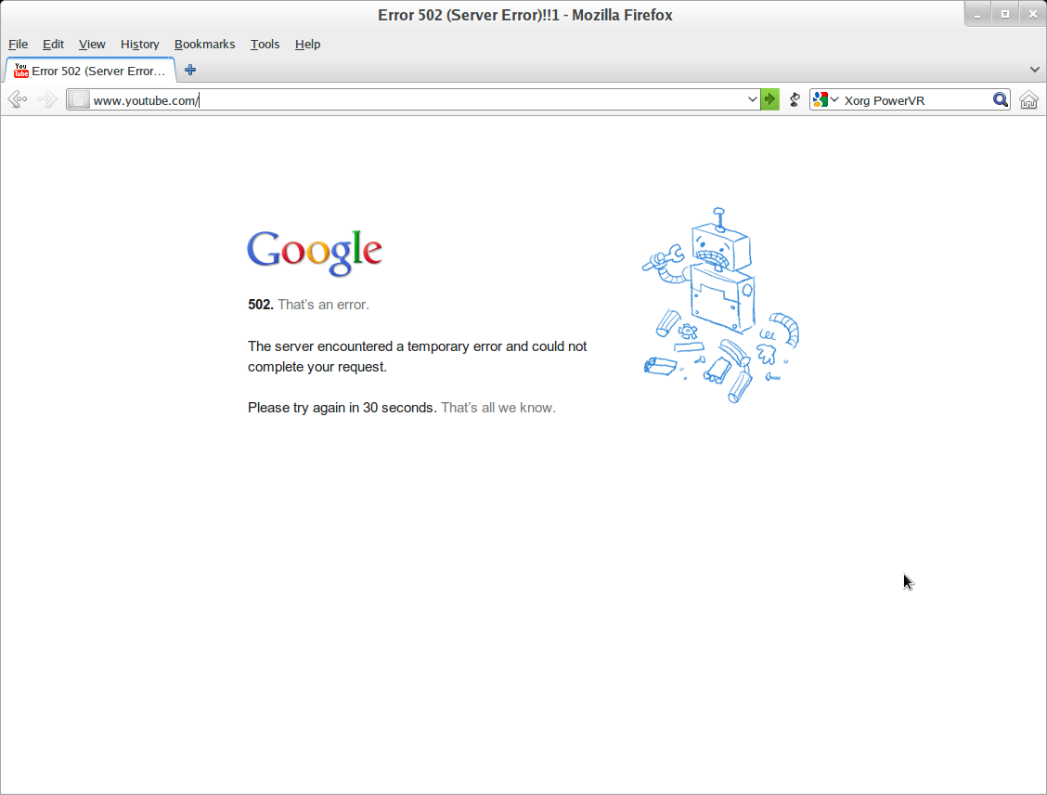Click the green Go arrow button
Viewport: 1047px width, 795px height.
click(x=769, y=100)
